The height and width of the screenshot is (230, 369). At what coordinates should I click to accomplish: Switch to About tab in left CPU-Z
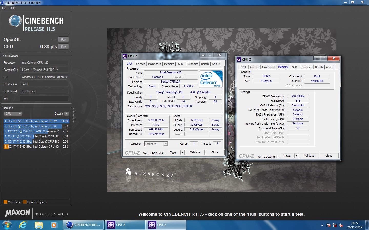[x=216, y=64]
